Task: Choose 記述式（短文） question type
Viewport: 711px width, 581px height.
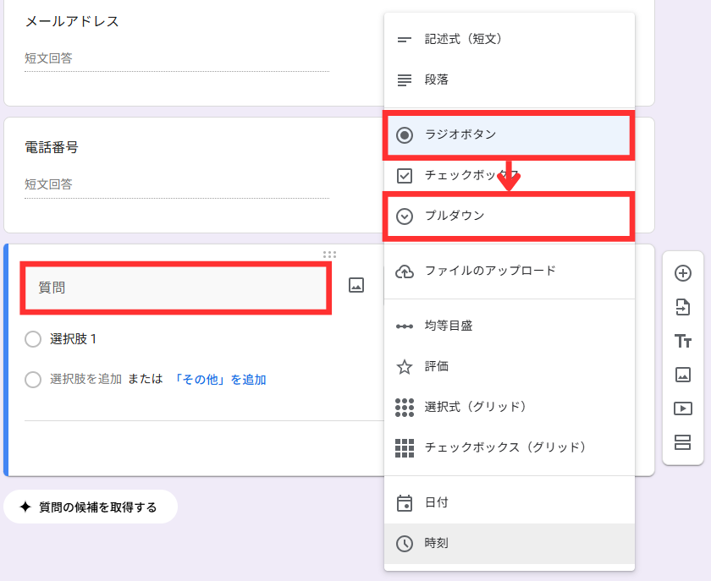Action: (x=510, y=39)
